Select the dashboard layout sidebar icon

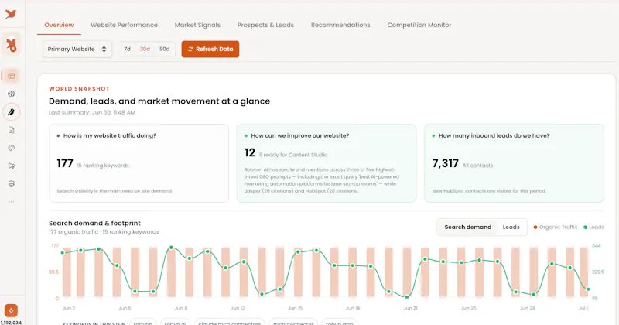(x=12, y=76)
